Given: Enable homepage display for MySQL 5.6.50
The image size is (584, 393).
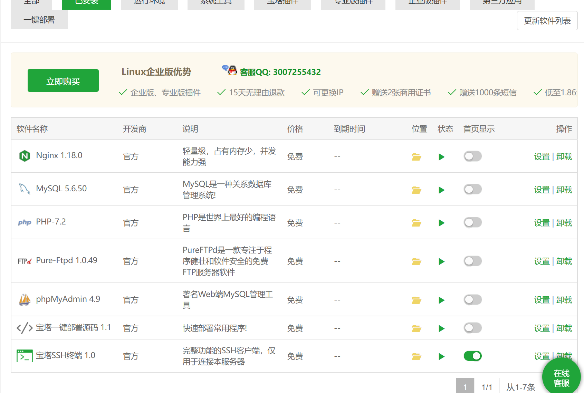Looking at the screenshot, I should [x=472, y=190].
